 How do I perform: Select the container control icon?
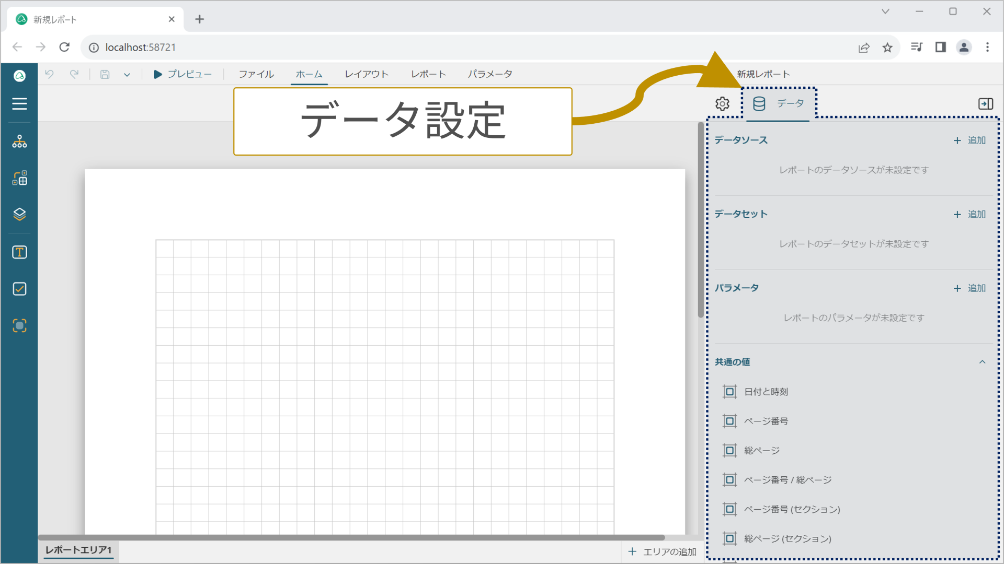19,326
